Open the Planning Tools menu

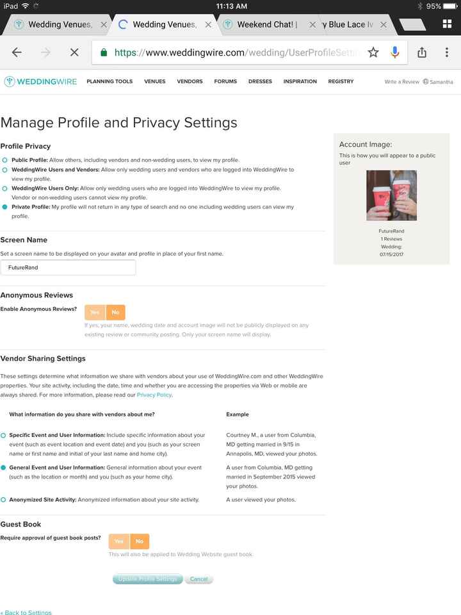pyautogui.click(x=109, y=81)
